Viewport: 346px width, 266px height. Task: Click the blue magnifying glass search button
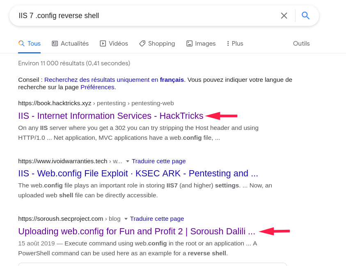[305, 16]
